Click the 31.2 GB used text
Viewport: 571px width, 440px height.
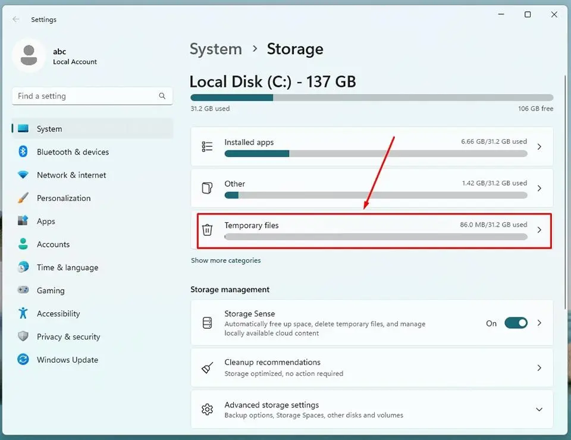210,108
